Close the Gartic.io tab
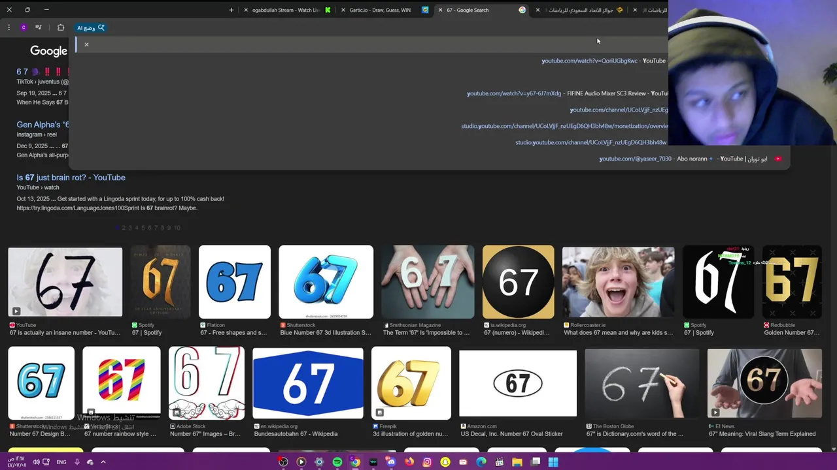 click(x=343, y=10)
